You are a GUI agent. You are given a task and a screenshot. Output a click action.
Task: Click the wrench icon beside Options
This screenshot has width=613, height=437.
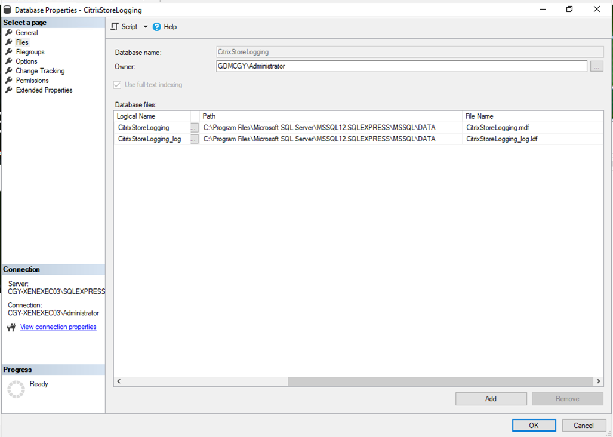click(8, 61)
